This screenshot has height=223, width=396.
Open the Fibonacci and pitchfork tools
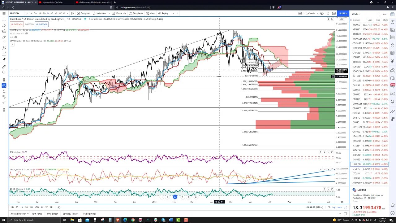pyautogui.click(x=4, y=31)
